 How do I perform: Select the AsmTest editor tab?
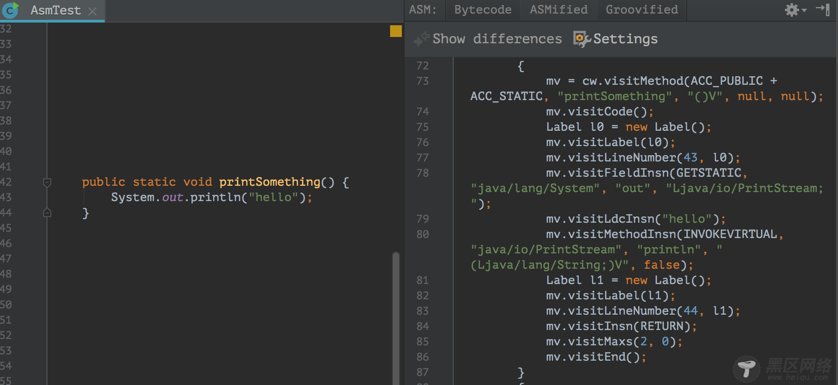click(52, 10)
